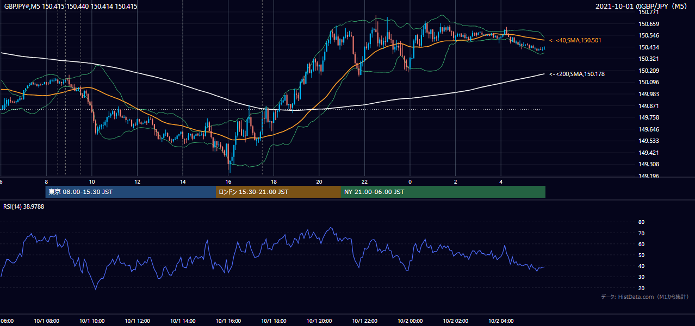Screen dimensions: 695x326
Task: Click hour mark 18 on price chart axis
Action: point(274,181)
